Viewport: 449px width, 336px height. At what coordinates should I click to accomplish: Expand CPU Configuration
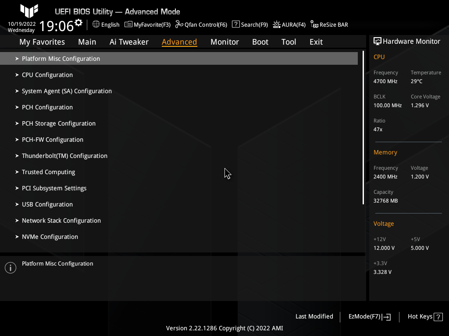coord(47,74)
